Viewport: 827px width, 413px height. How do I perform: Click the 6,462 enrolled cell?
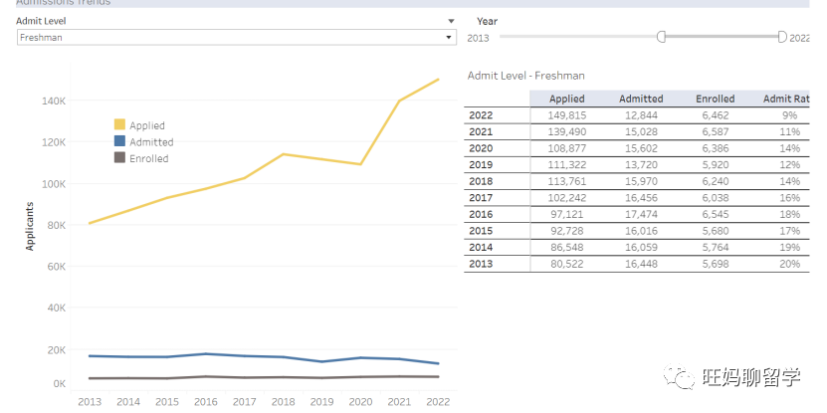pos(716,115)
